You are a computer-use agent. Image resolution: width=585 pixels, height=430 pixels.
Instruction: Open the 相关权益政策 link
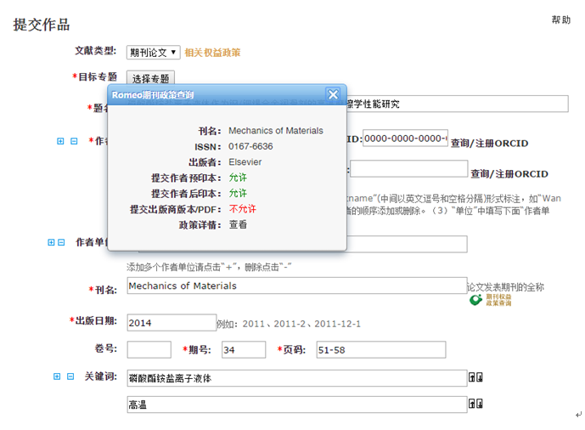click(x=212, y=53)
